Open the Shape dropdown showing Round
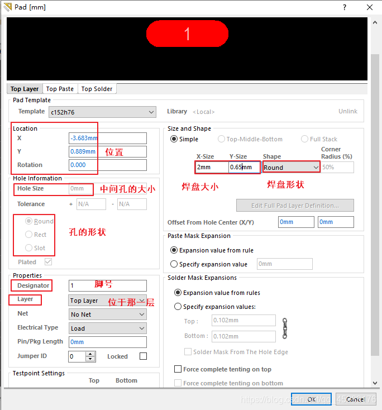Screen dimensions: 382x410 [291, 167]
